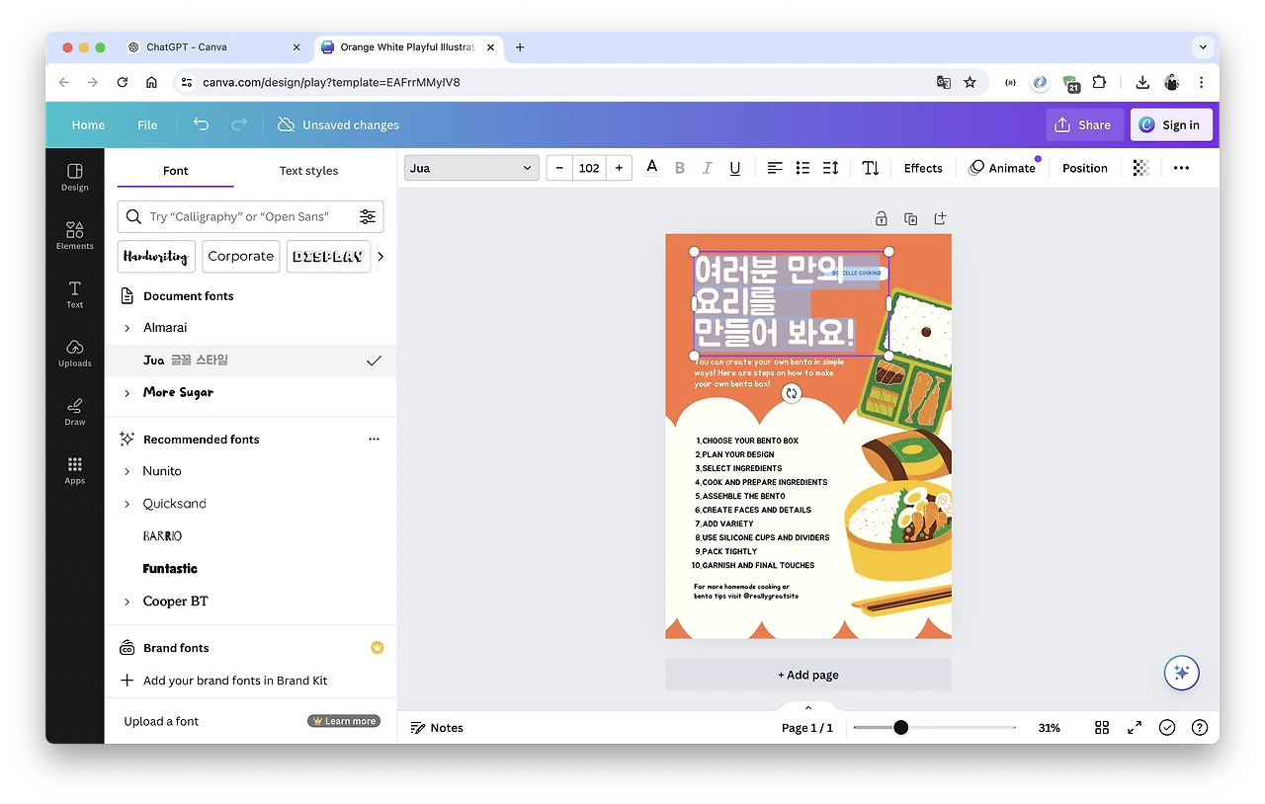
Task: Select the Text tool in sidebar
Action: click(75, 293)
